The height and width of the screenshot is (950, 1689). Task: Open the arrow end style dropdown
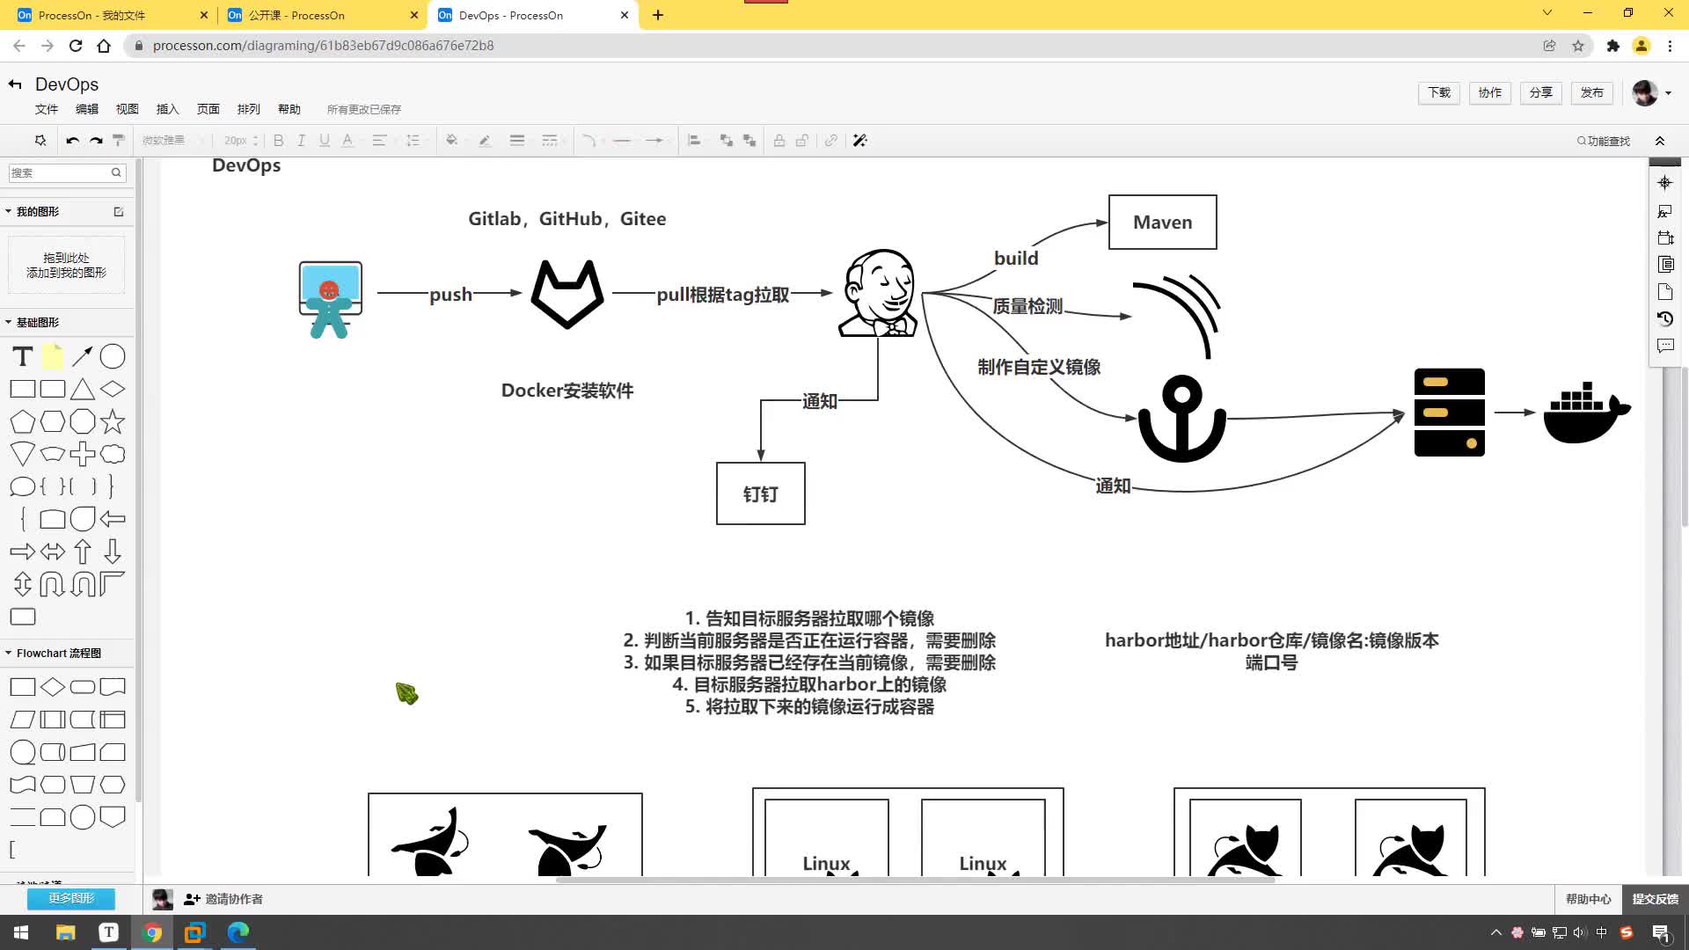(654, 141)
